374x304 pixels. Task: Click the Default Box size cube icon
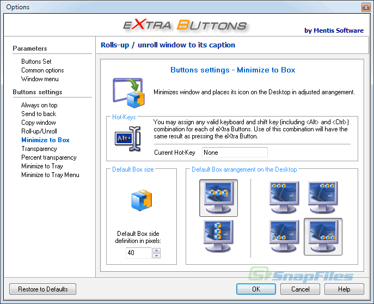pyautogui.click(x=142, y=200)
